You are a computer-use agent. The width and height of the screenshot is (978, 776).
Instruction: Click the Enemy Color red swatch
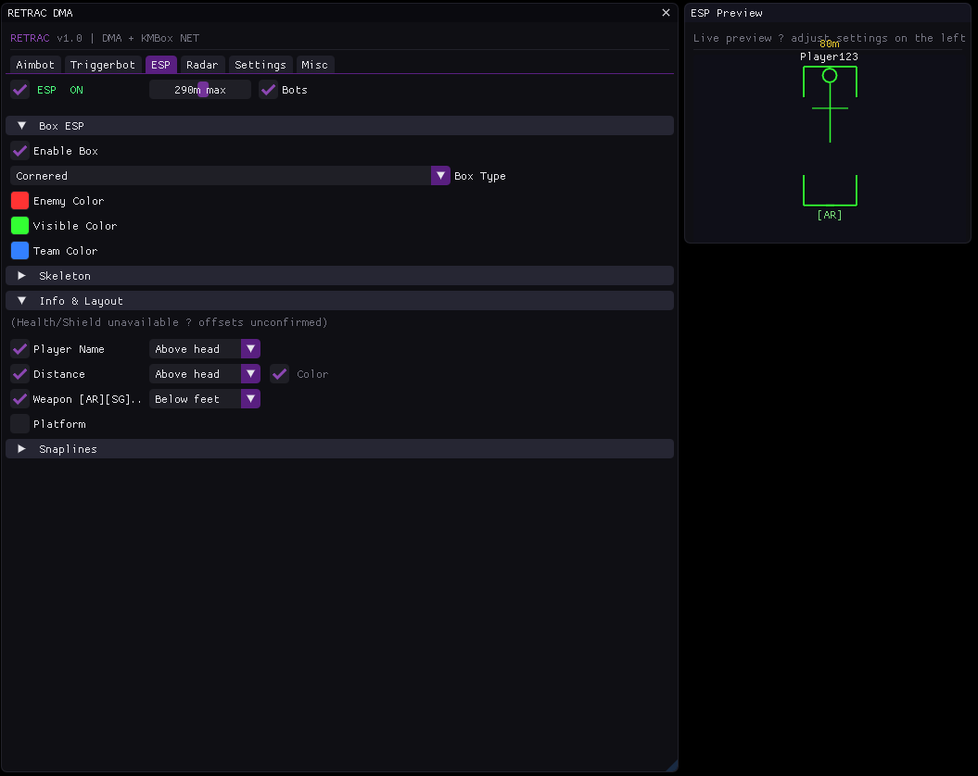(20, 201)
